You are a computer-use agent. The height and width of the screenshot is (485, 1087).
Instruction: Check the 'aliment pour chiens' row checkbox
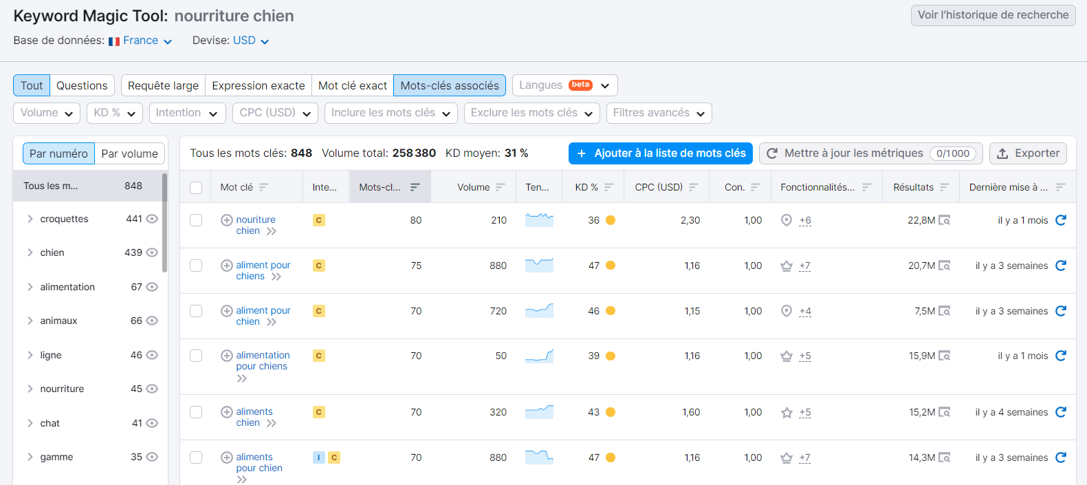tap(196, 266)
